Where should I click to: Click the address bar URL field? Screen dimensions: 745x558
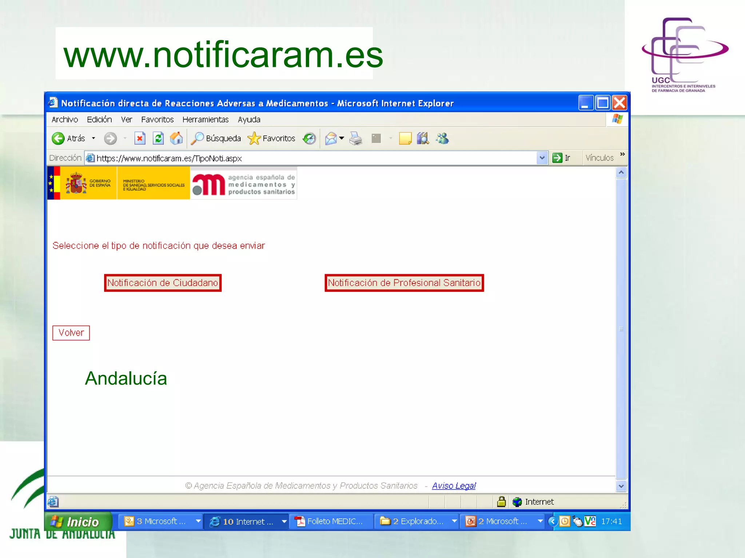311,158
